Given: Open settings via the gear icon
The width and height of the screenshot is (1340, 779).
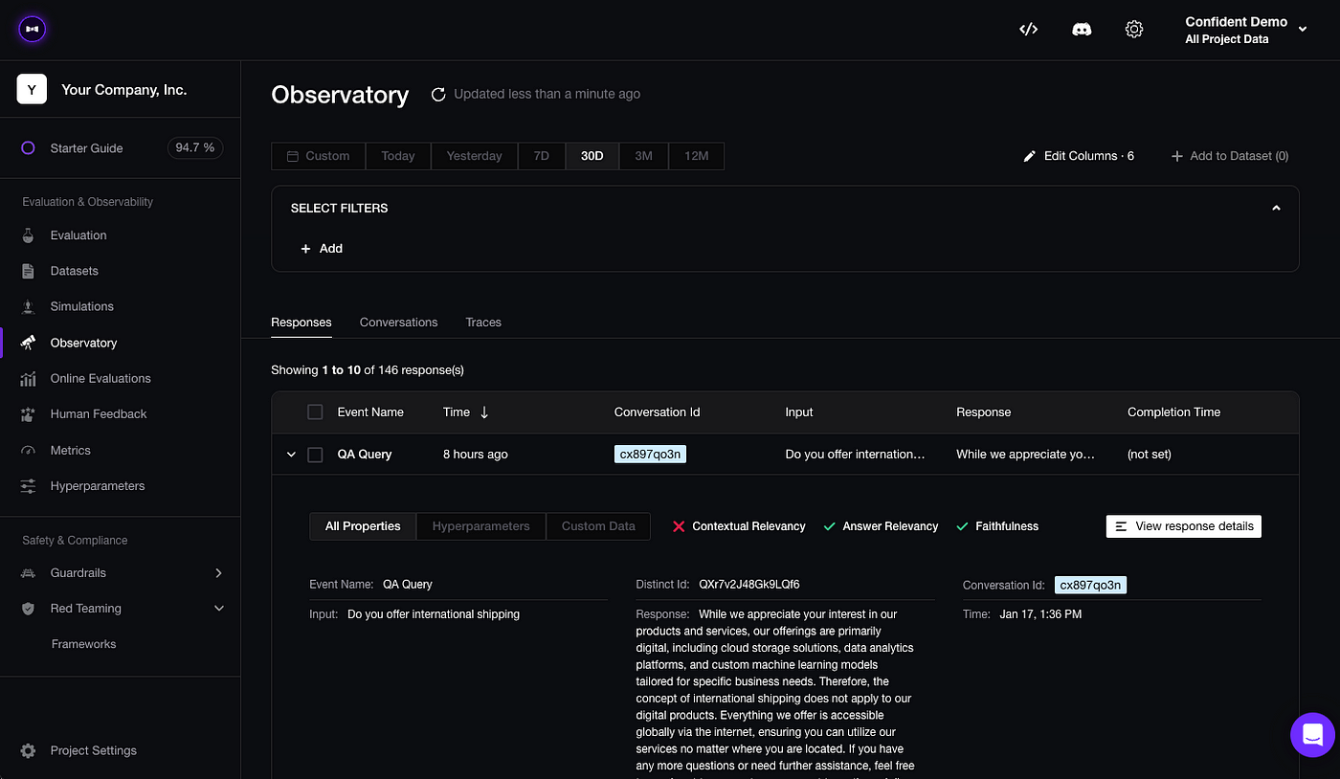Looking at the screenshot, I should click(1134, 29).
